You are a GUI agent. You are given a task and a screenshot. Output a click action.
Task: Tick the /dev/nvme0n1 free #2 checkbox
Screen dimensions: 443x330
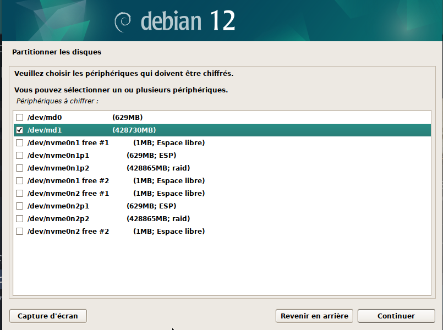19,180
